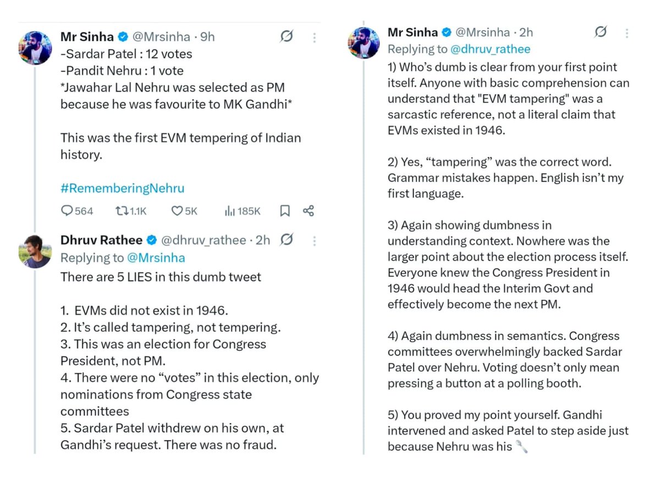View analytics icon showing 185K views
This screenshot has width=660, height=479.
tap(229, 211)
